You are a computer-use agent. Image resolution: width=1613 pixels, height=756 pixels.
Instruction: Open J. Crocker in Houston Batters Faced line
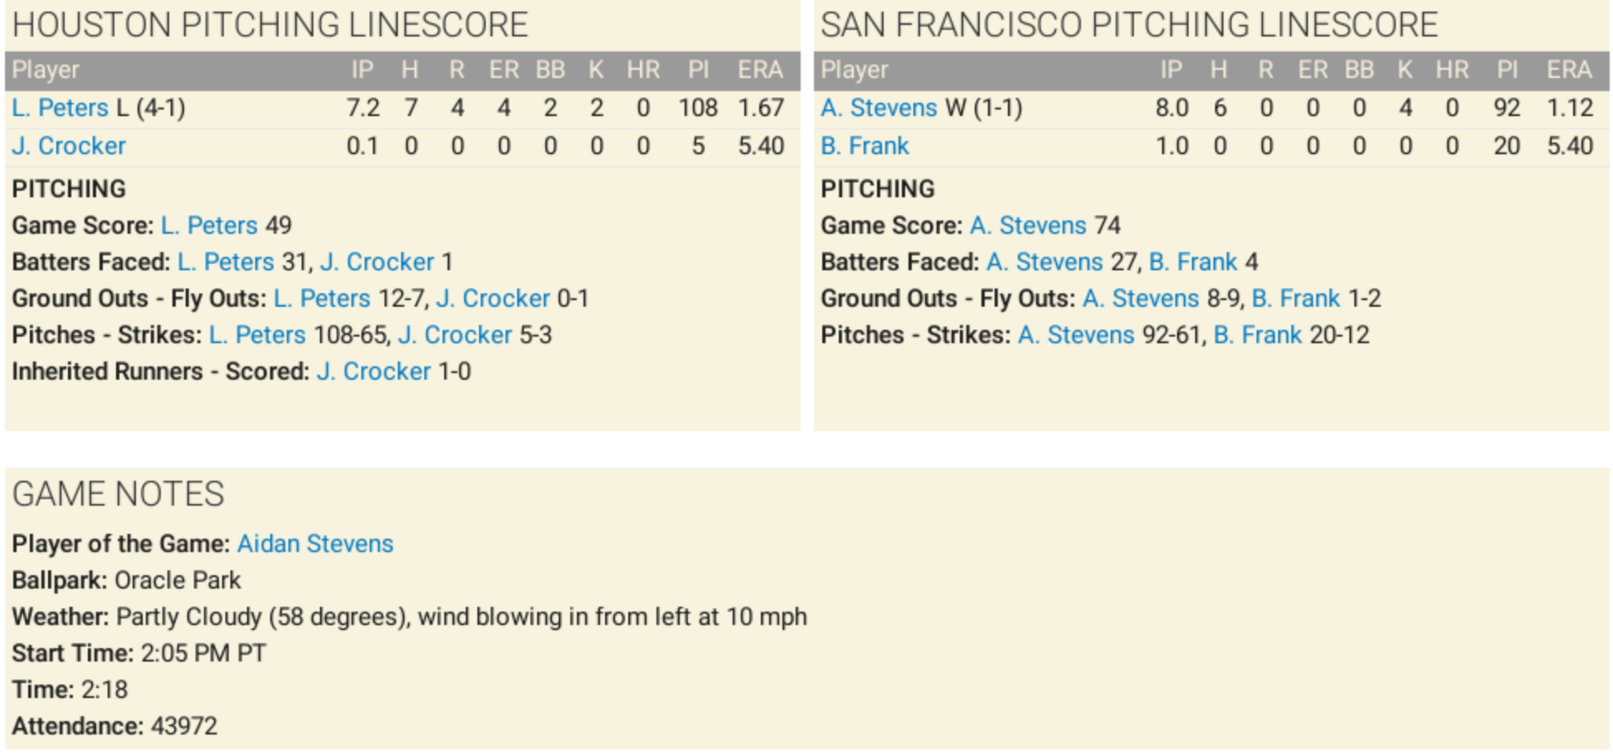point(377,262)
